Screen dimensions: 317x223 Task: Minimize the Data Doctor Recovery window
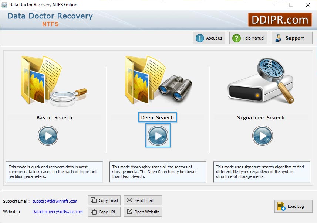[x=274, y=5]
